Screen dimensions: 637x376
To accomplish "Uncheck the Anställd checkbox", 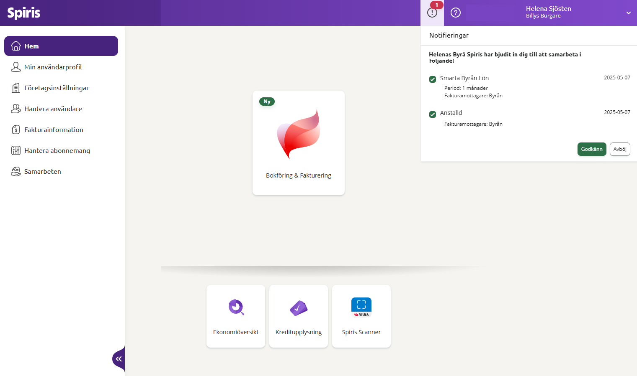I will [x=433, y=114].
